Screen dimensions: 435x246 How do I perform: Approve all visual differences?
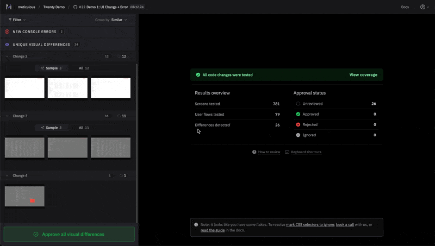click(x=69, y=235)
